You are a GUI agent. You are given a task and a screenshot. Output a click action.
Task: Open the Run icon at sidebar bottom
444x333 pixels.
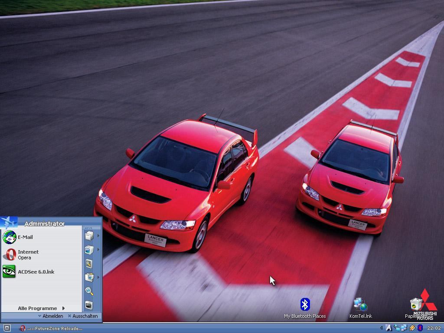tap(89, 305)
